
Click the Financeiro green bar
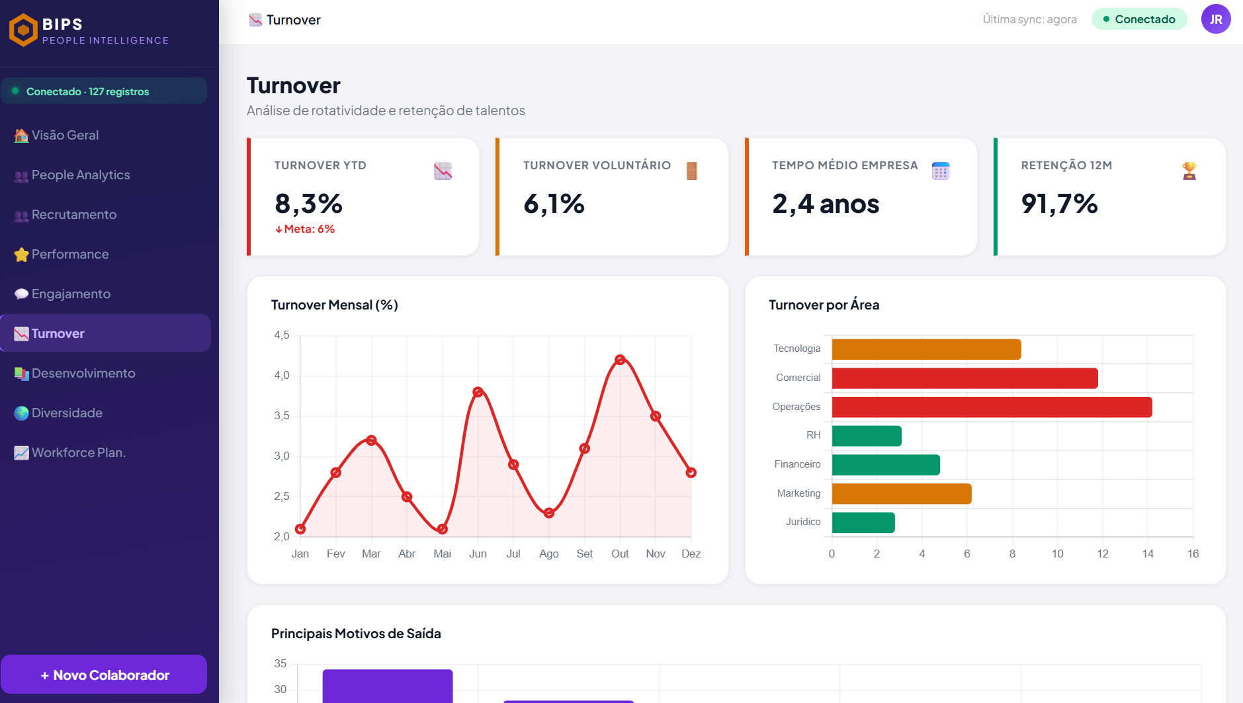(886, 465)
